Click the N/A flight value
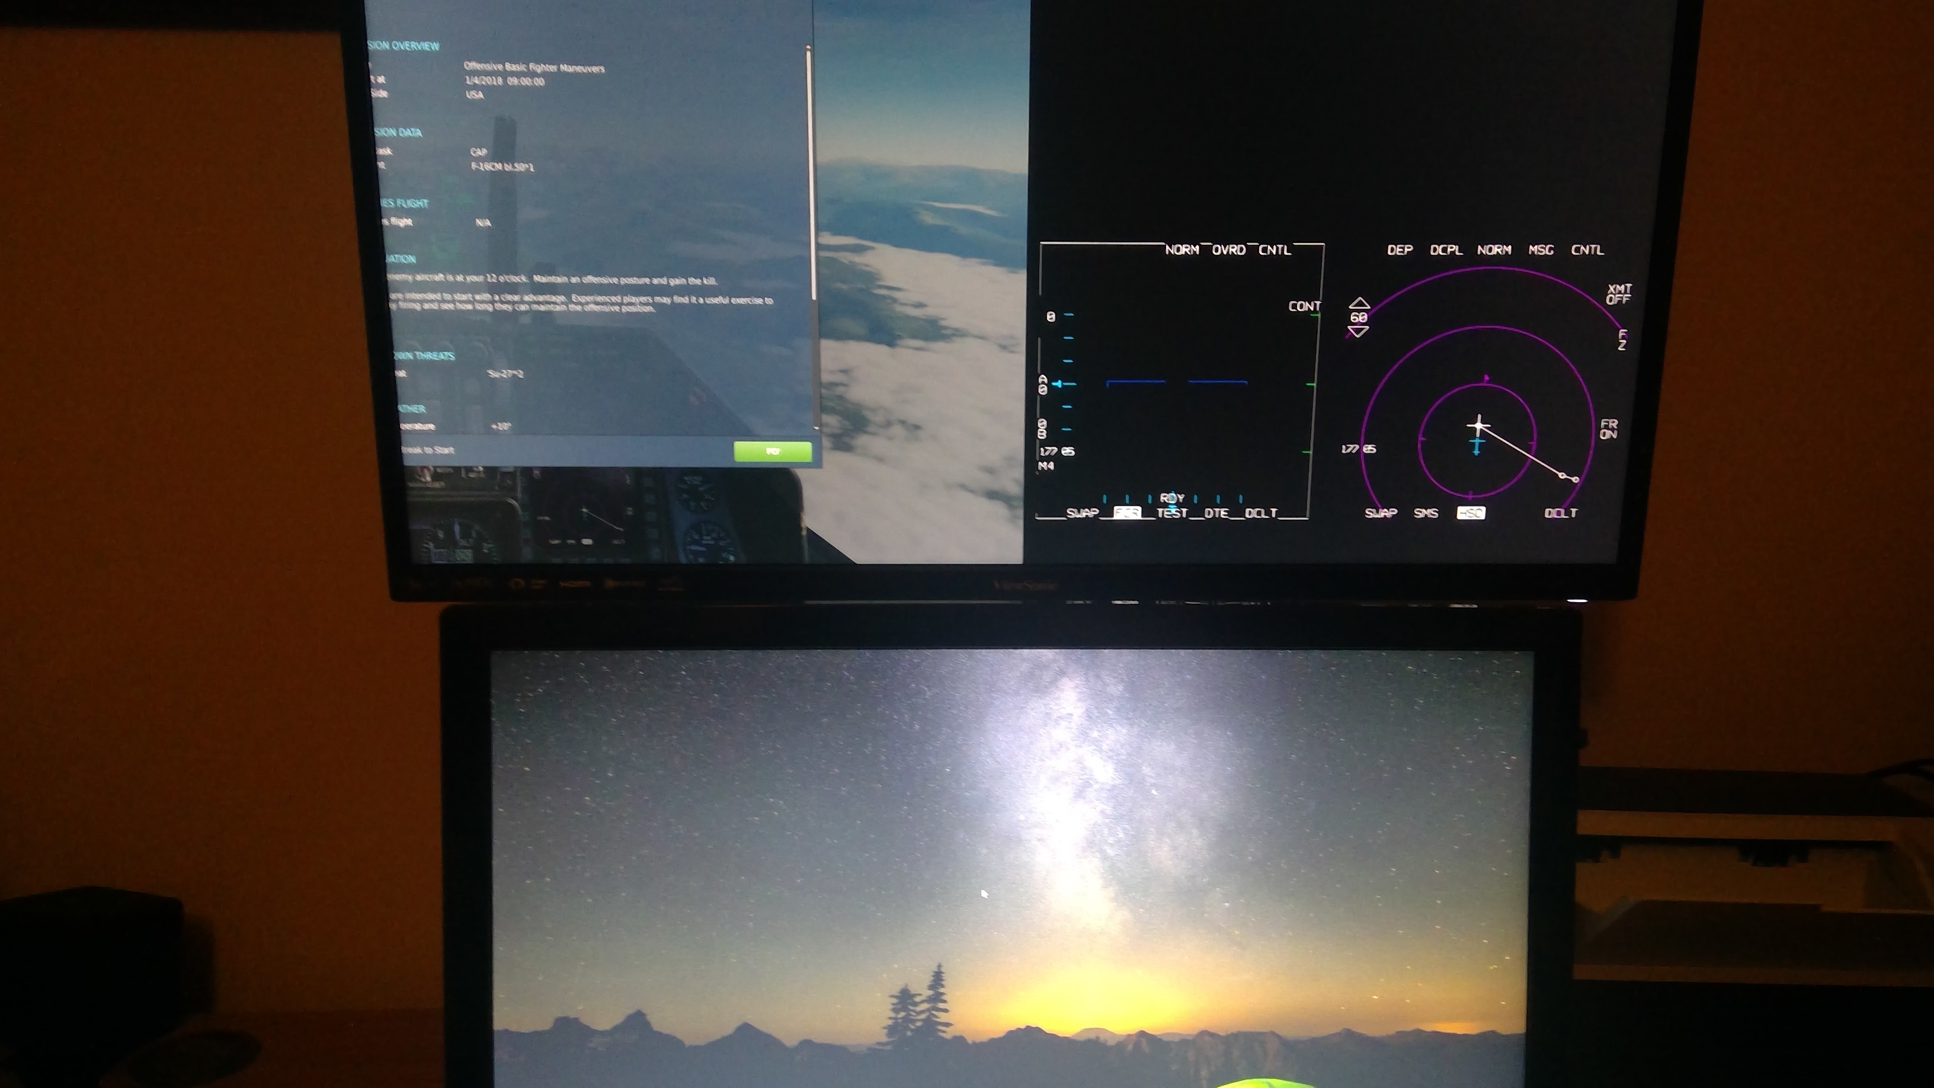The image size is (1934, 1088). pos(483,223)
